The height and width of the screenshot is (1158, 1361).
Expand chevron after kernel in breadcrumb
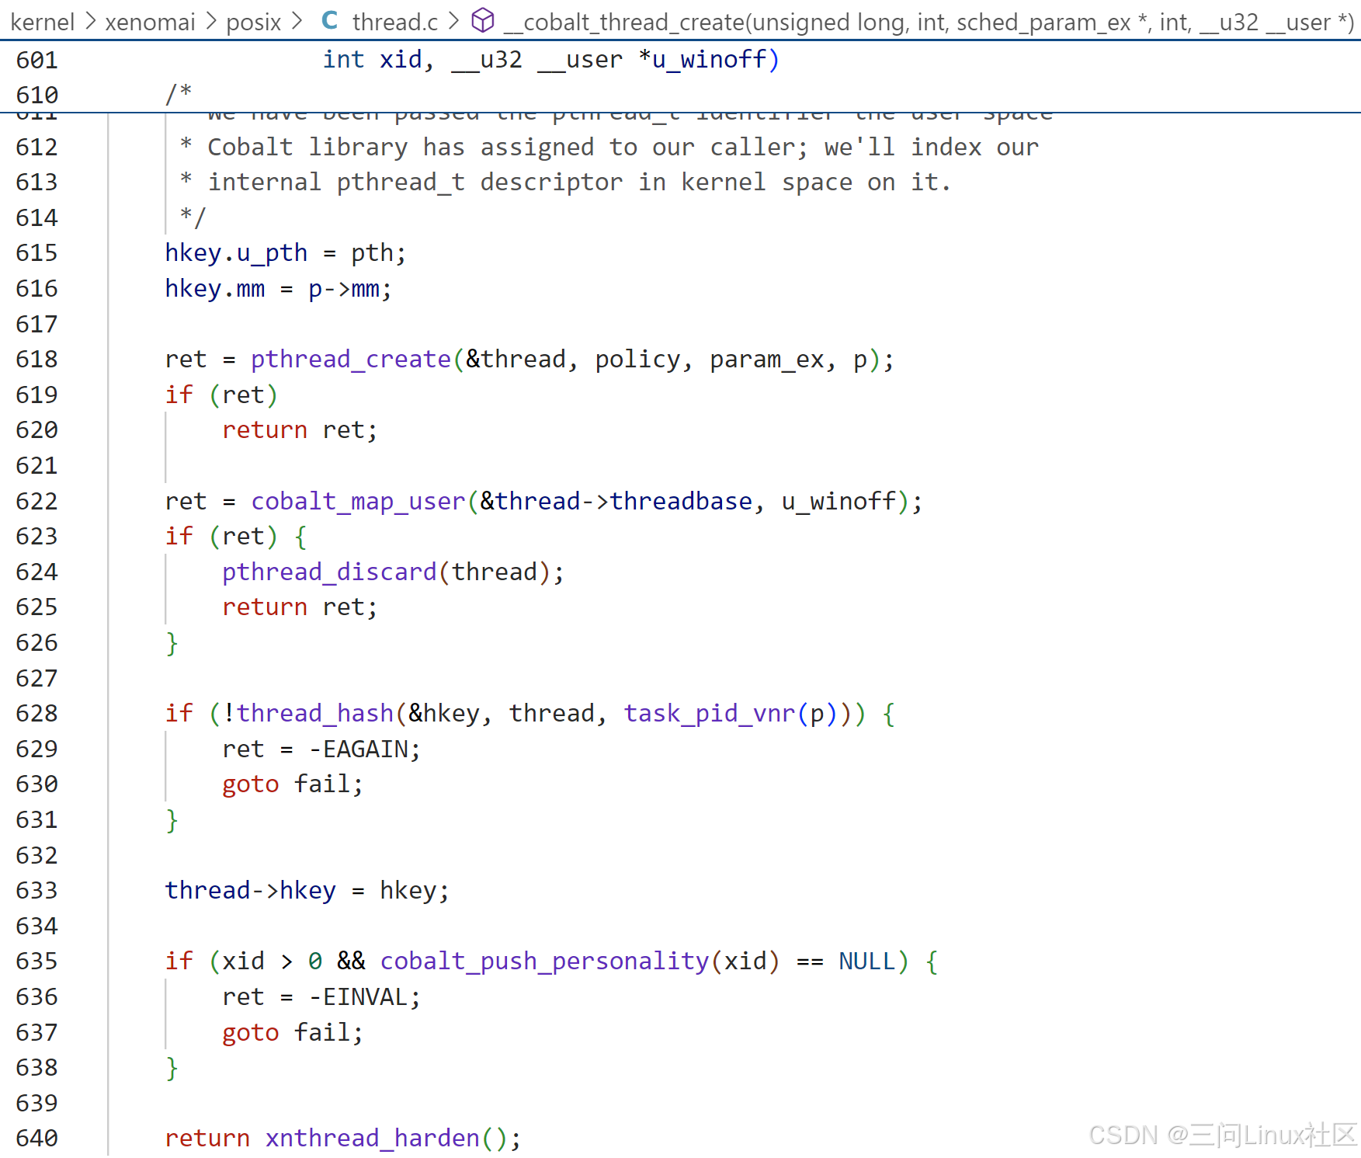(90, 22)
